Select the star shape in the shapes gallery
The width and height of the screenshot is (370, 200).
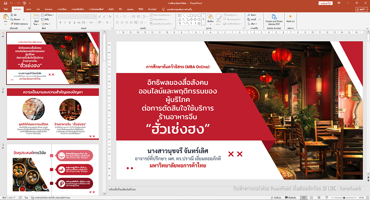tap(199, 23)
